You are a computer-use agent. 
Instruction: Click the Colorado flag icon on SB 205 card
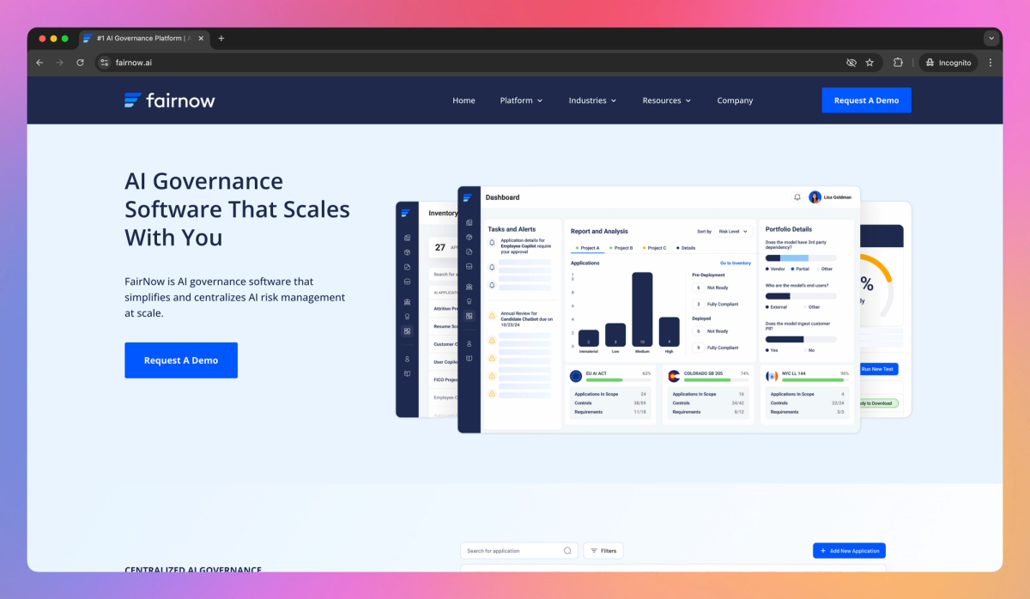coord(674,376)
